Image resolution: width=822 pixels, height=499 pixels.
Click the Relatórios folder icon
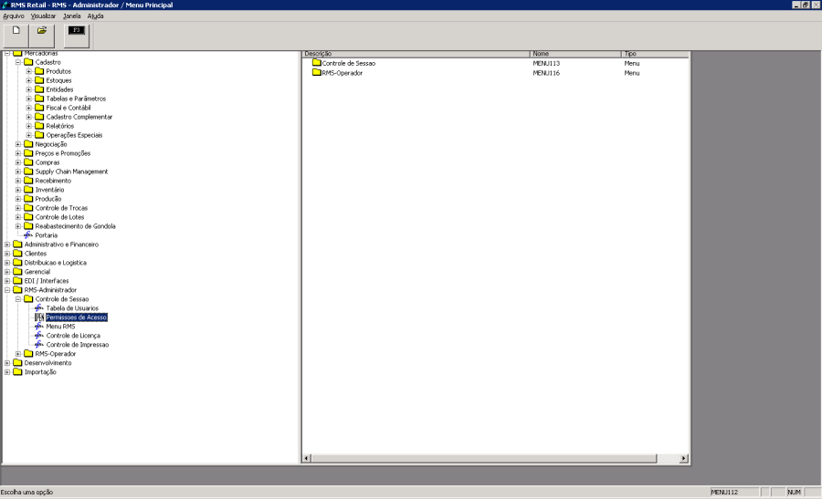point(39,126)
